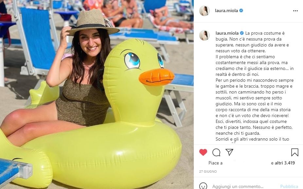Viewport: 303px width, 189px height.
Task: Open the three-dot more options menu
Action: tap(295, 11)
